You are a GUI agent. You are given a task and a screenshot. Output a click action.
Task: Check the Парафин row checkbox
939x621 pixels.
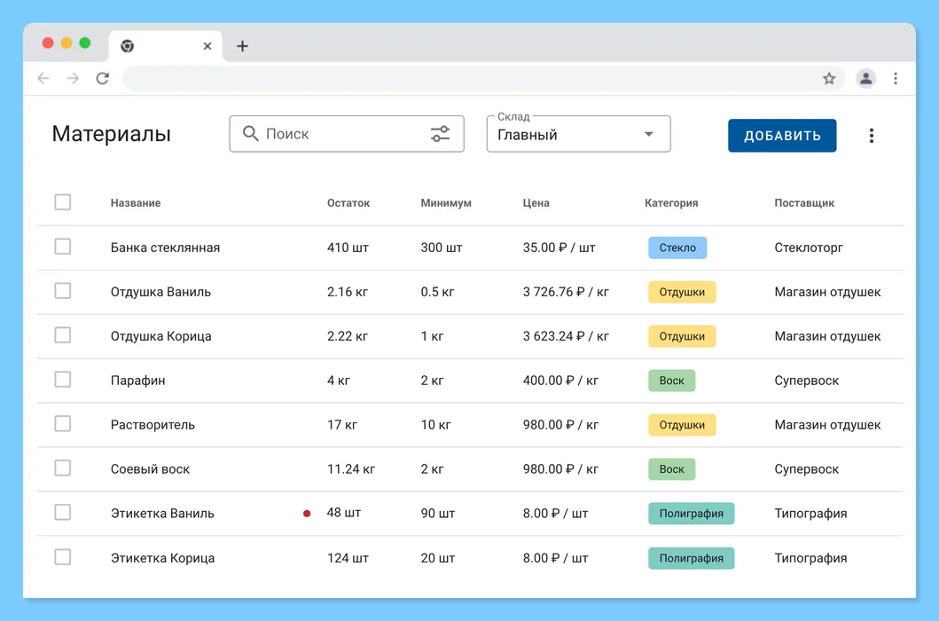tap(63, 380)
